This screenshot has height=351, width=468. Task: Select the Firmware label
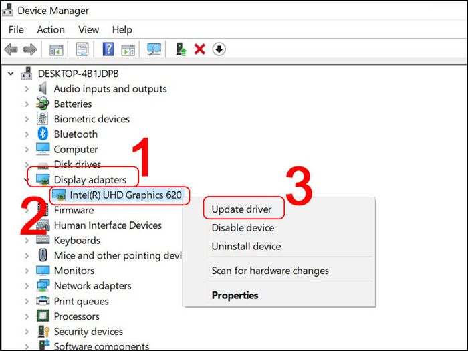tap(74, 210)
